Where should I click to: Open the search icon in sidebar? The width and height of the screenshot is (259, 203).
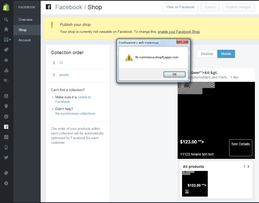click(6, 20)
